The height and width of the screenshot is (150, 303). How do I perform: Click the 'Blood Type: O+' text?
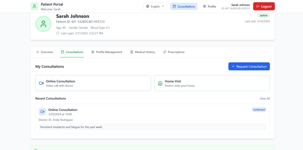tap(100, 28)
